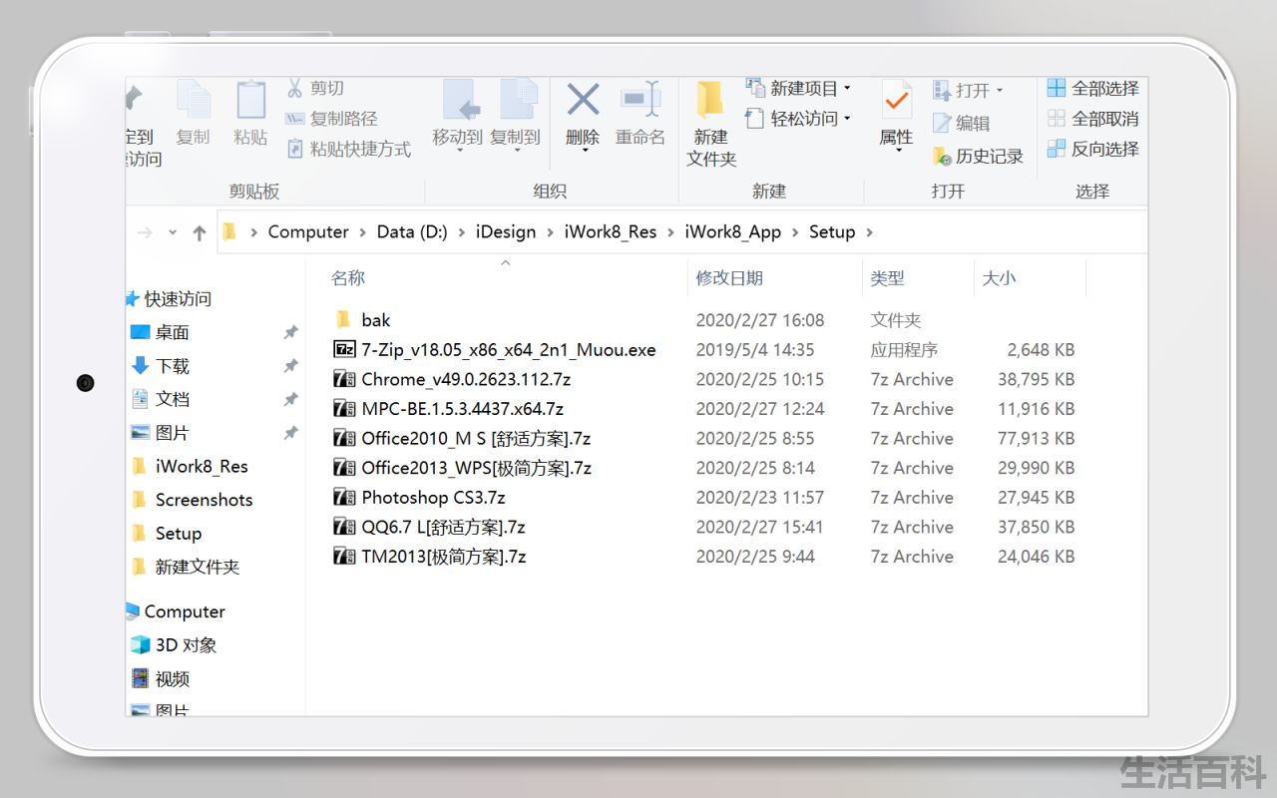Click iWork8_App in the address path

point(733,231)
